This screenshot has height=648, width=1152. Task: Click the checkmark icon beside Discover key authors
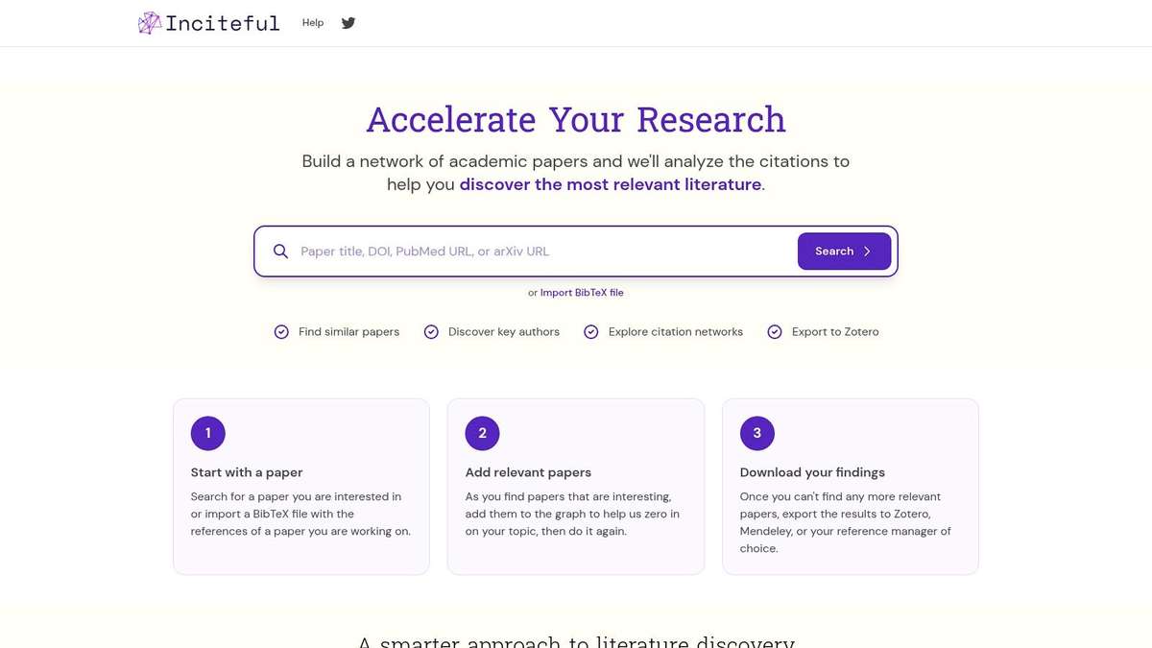tap(431, 332)
